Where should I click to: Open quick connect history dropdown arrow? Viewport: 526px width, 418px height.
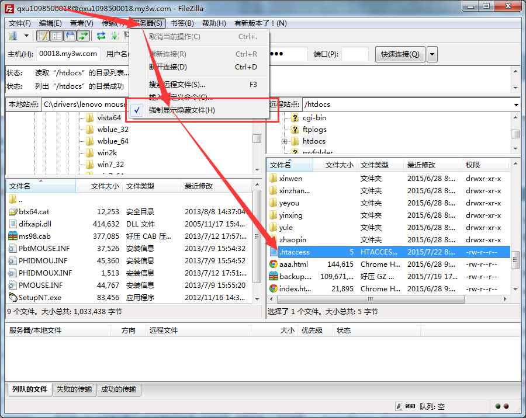click(432, 54)
